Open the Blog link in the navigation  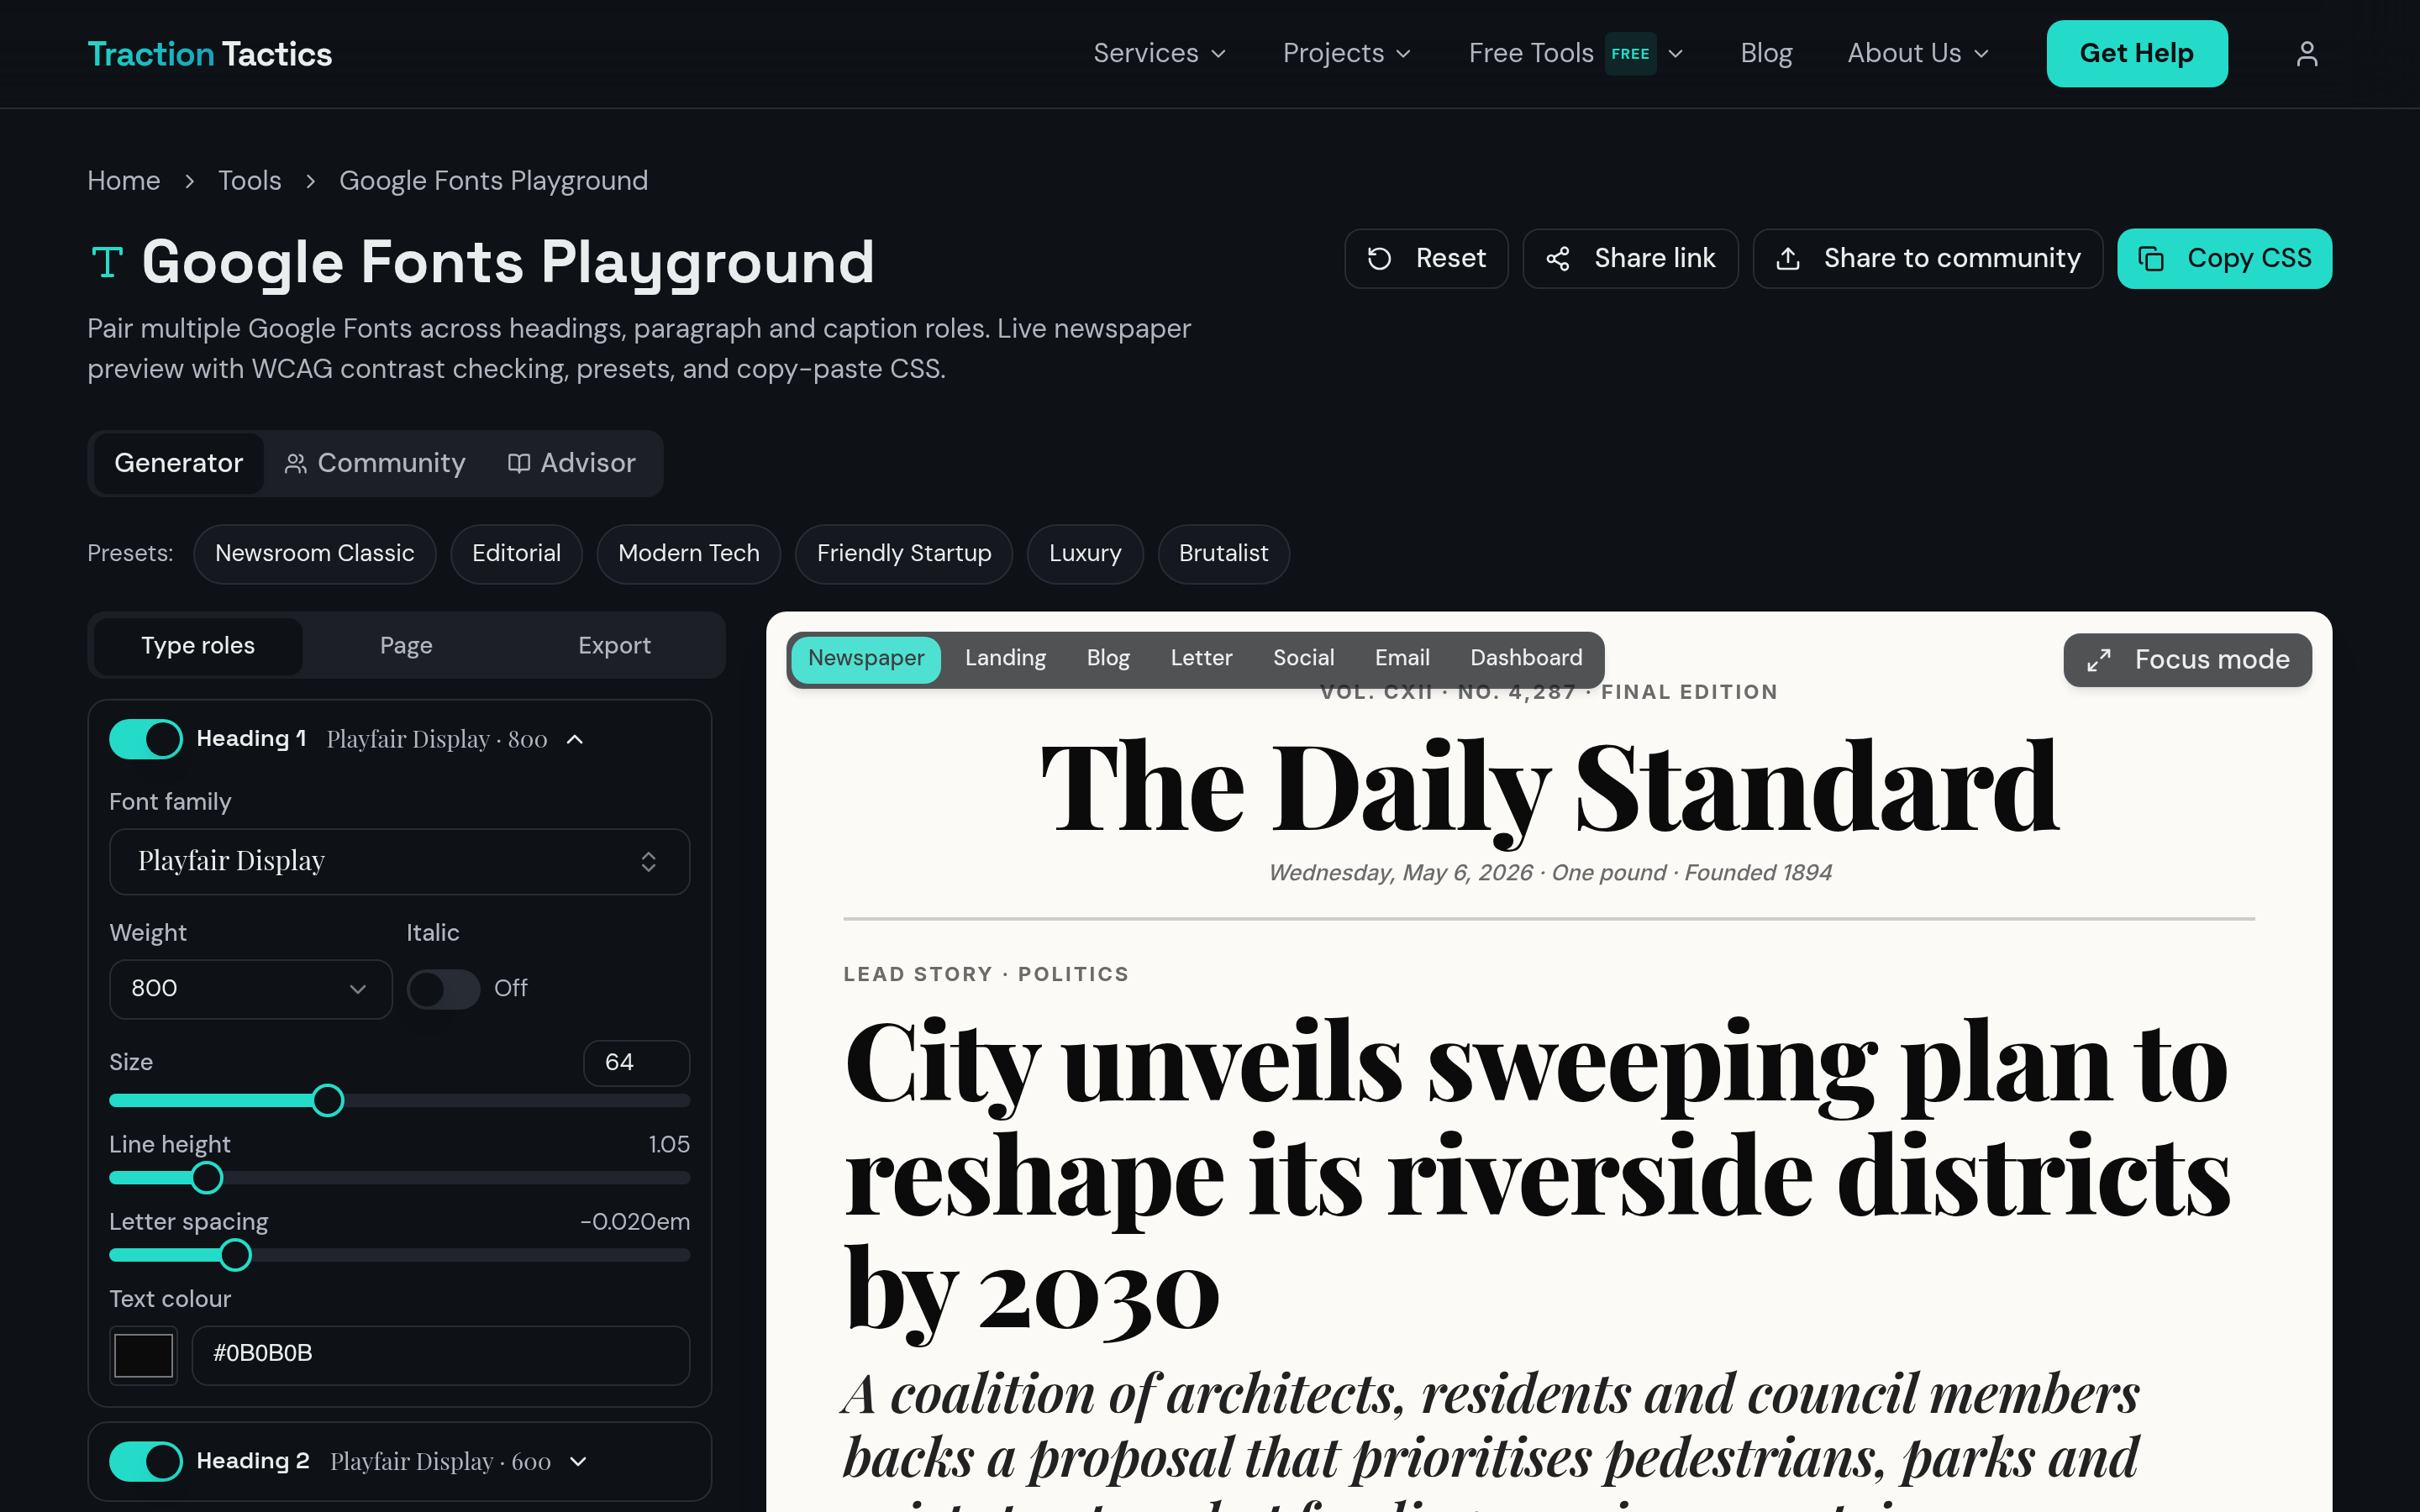[1766, 54]
